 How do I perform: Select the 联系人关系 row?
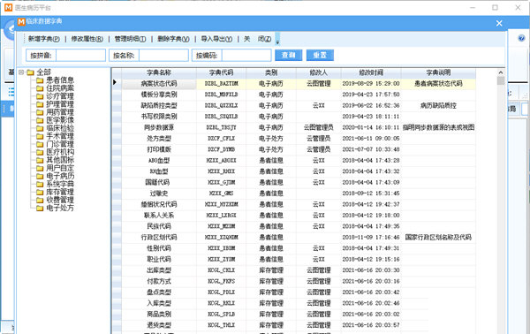[299, 216]
